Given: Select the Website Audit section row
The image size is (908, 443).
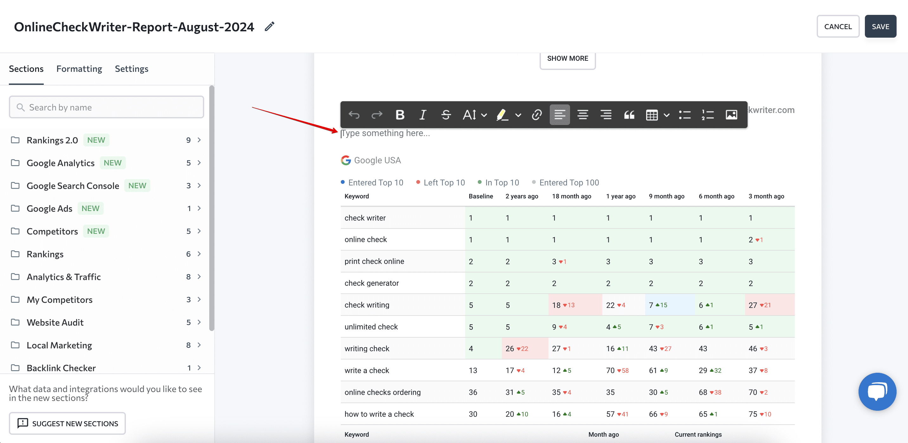Looking at the screenshot, I should [x=106, y=322].
